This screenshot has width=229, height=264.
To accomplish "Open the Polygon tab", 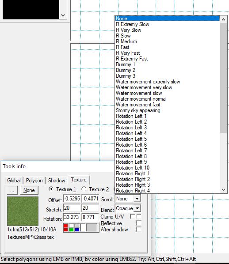I will pyautogui.click(x=34, y=181).
